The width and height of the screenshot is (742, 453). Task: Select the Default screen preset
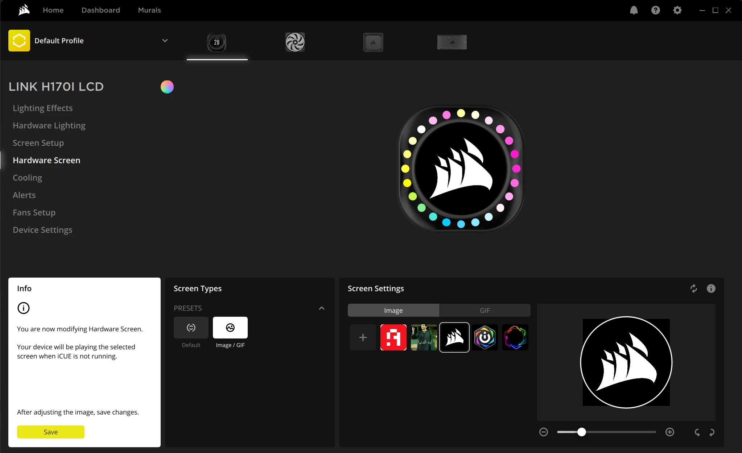(191, 328)
